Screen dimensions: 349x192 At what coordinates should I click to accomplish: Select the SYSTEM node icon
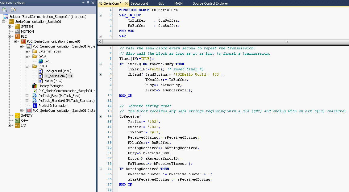(x=17, y=27)
